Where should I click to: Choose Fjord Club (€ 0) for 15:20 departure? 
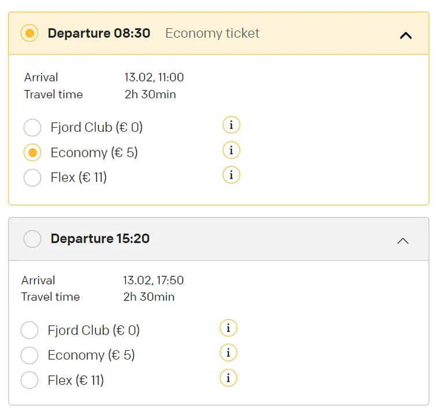point(29,330)
